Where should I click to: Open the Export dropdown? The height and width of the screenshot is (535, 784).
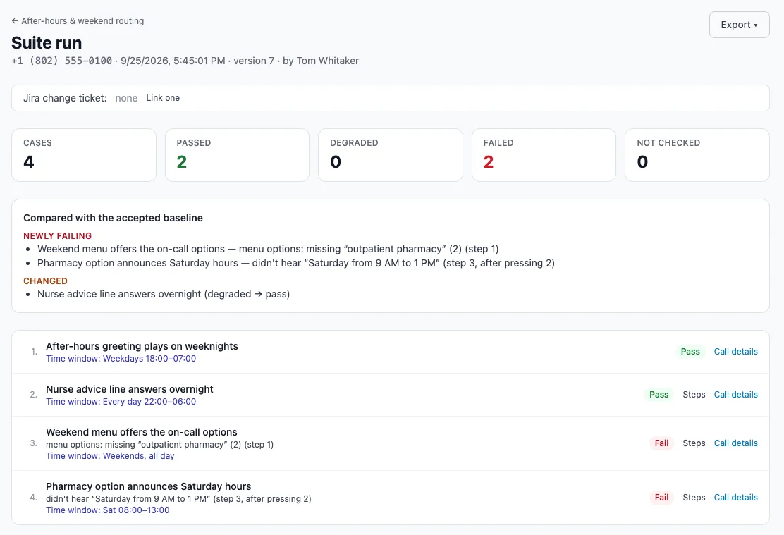(739, 25)
